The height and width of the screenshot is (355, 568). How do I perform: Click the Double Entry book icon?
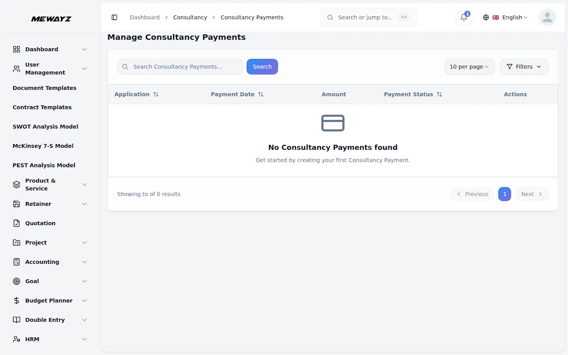pos(17,320)
